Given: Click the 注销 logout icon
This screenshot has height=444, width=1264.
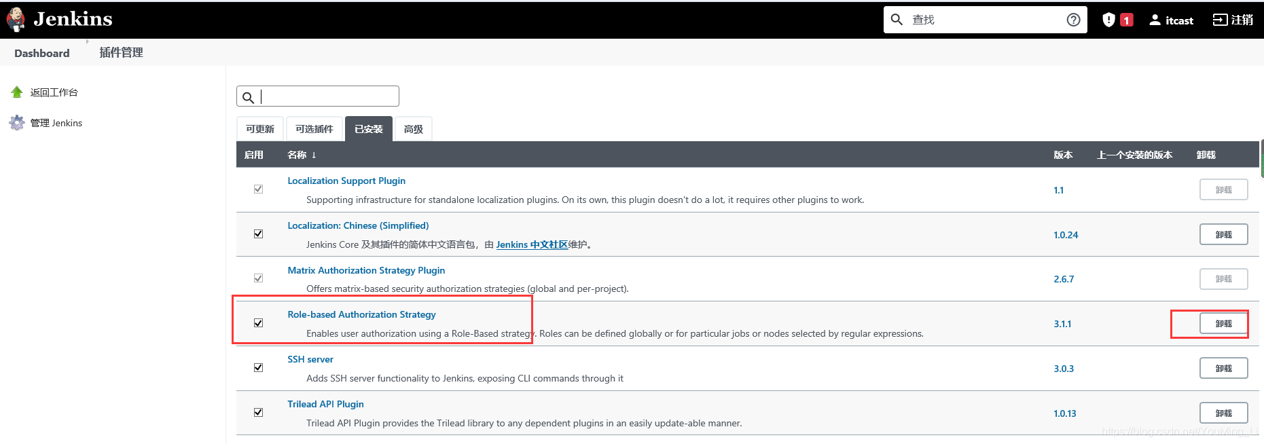Looking at the screenshot, I should pos(1220,20).
